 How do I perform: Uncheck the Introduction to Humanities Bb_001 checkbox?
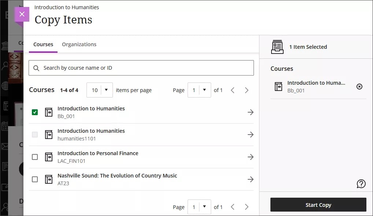[35, 112]
